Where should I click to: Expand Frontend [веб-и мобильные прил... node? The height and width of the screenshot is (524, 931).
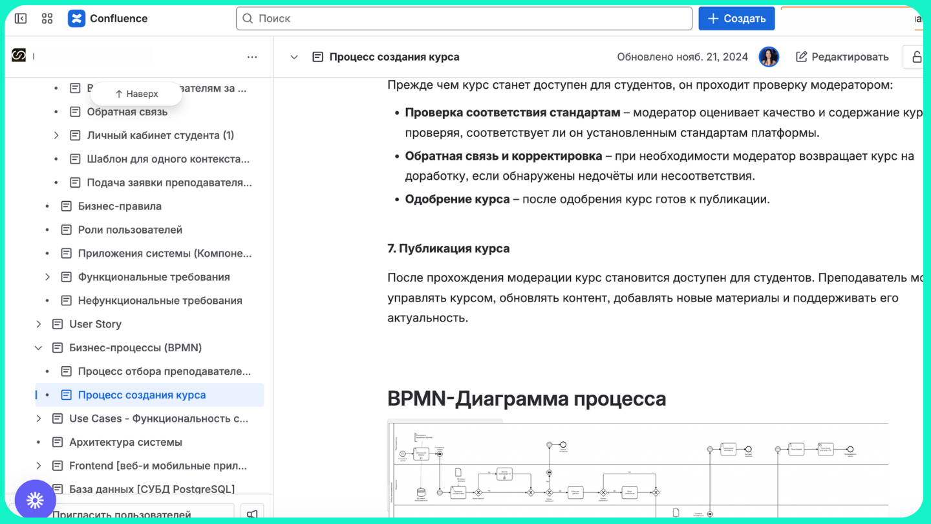[38, 466]
